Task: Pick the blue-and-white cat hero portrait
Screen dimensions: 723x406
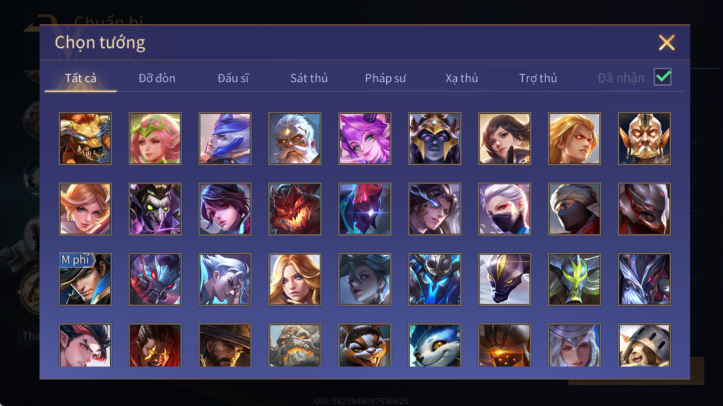Action: coord(435,345)
